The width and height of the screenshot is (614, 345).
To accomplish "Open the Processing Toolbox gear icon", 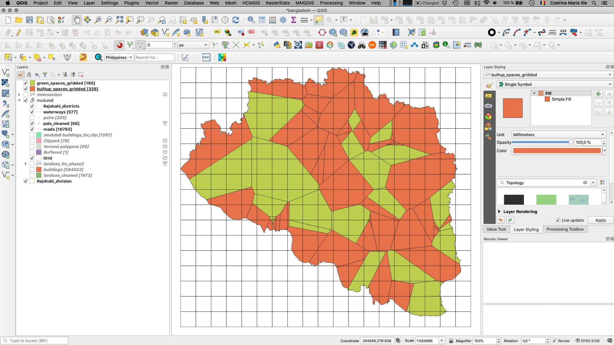I will 283,20.
